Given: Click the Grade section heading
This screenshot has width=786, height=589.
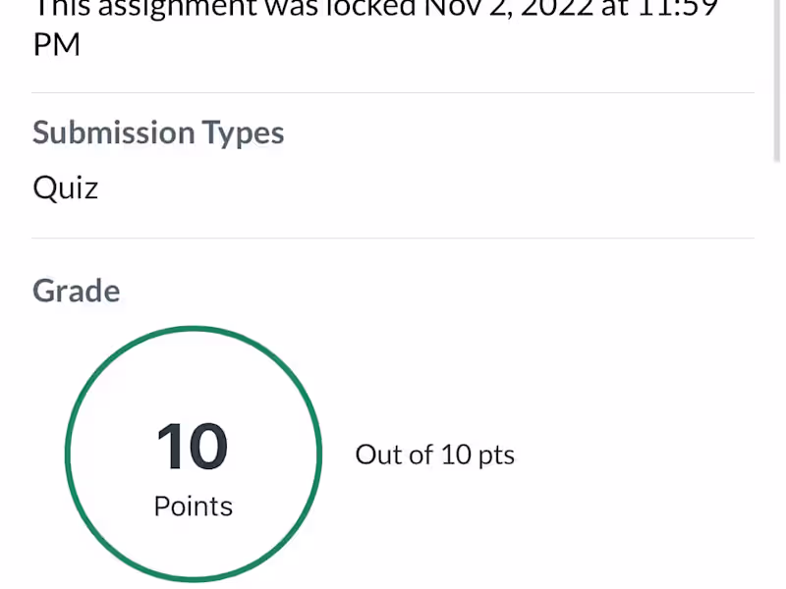Looking at the screenshot, I should 77,291.
